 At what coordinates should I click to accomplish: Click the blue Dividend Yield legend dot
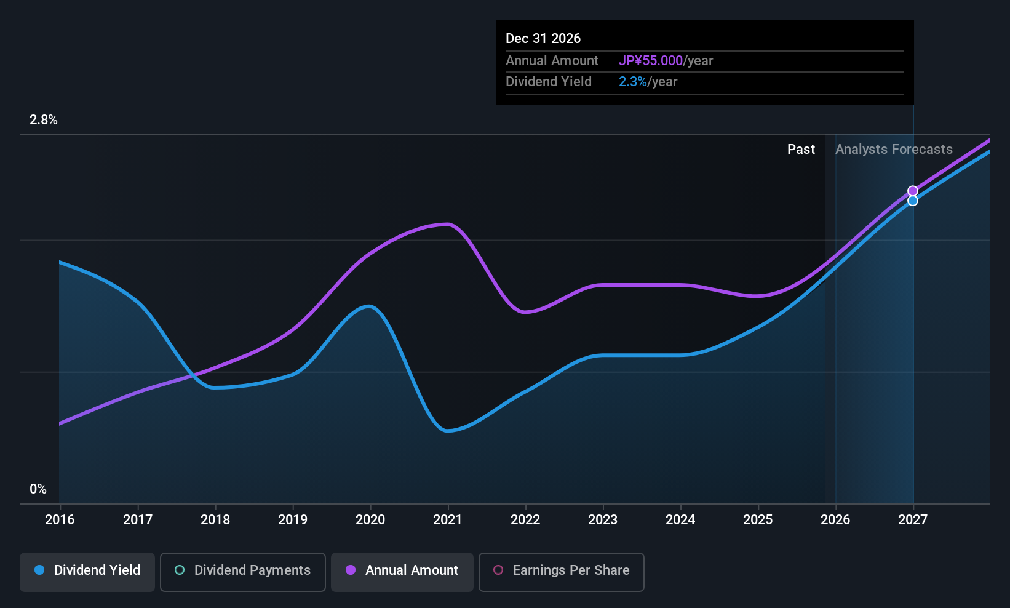(x=39, y=570)
